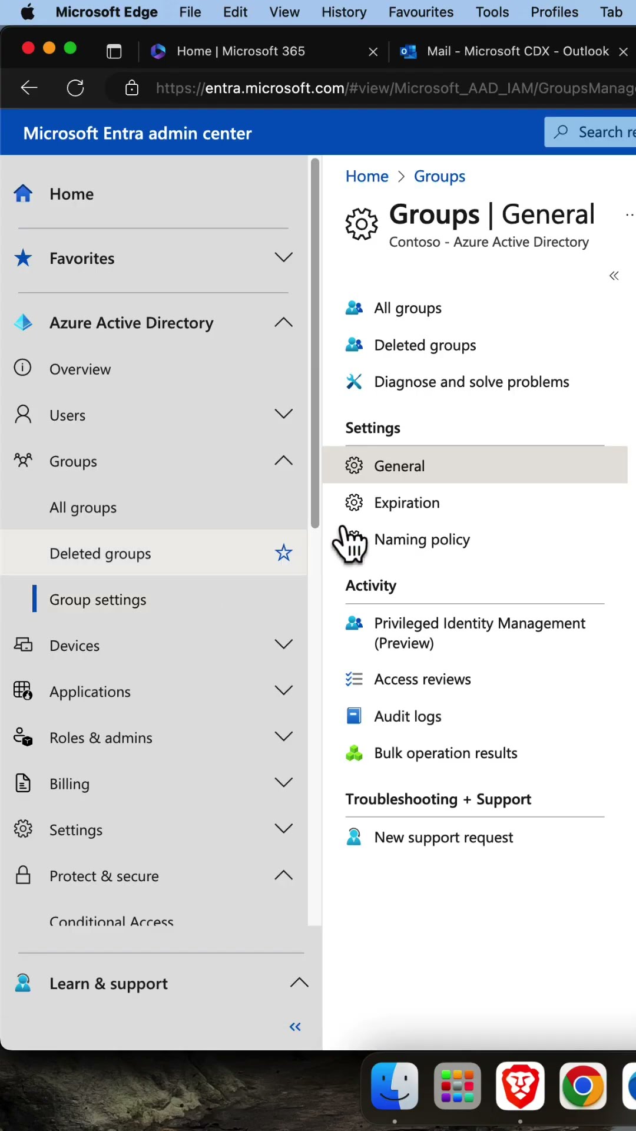The width and height of the screenshot is (636, 1131).
Task: Click the Home house icon in sidebar
Action: point(23,193)
